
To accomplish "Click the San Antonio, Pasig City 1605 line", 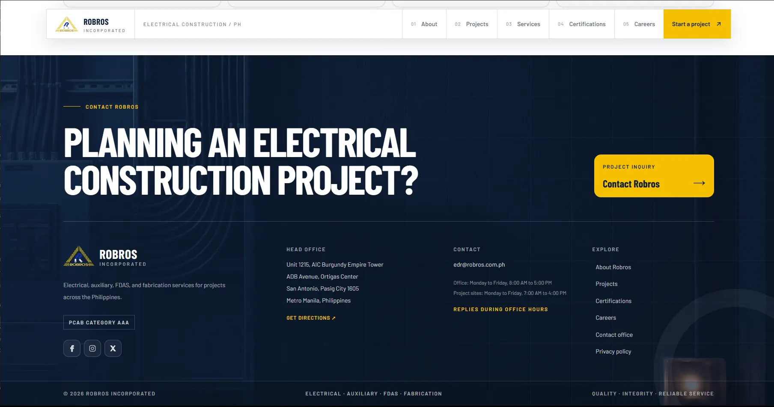I will [322, 289].
